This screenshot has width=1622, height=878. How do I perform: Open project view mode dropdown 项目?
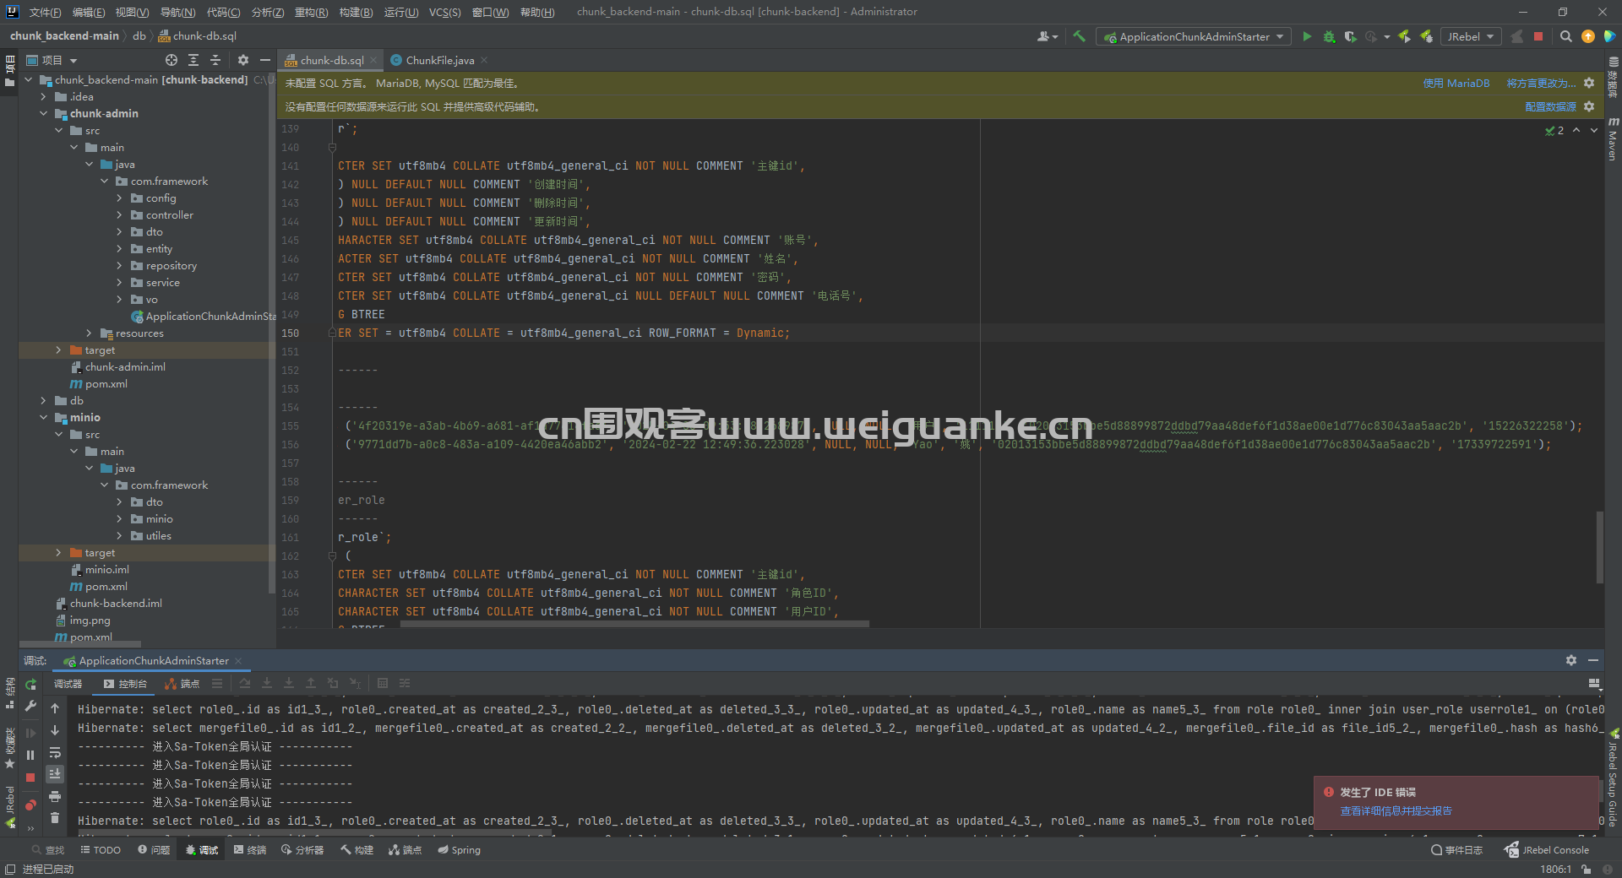[x=52, y=60]
